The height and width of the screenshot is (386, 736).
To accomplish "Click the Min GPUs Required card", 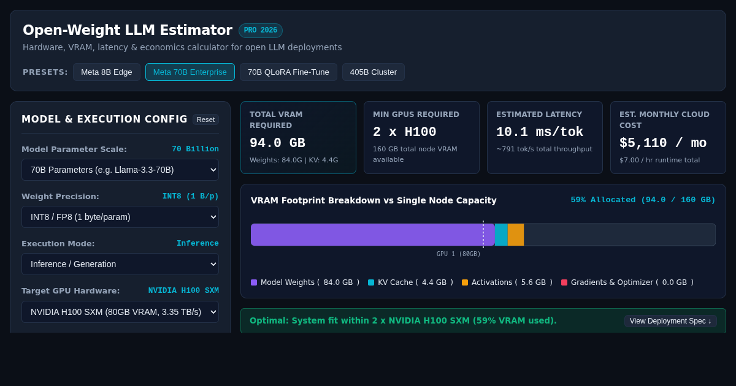I will [421, 138].
